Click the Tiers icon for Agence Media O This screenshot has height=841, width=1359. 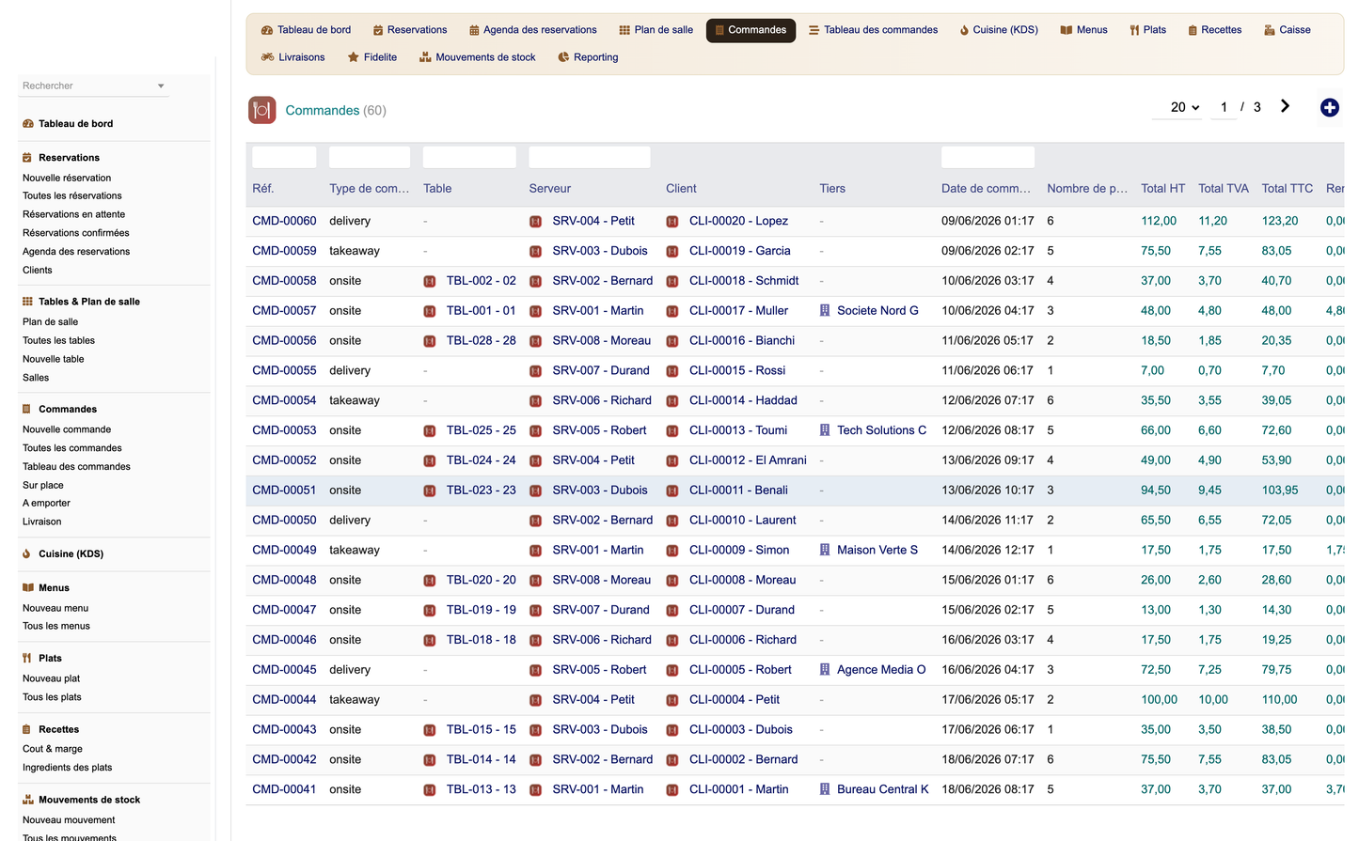[x=825, y=670]
